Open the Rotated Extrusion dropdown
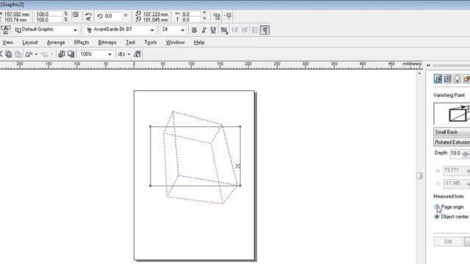Screen dimensions: 470x264 (x=452, y=142)
